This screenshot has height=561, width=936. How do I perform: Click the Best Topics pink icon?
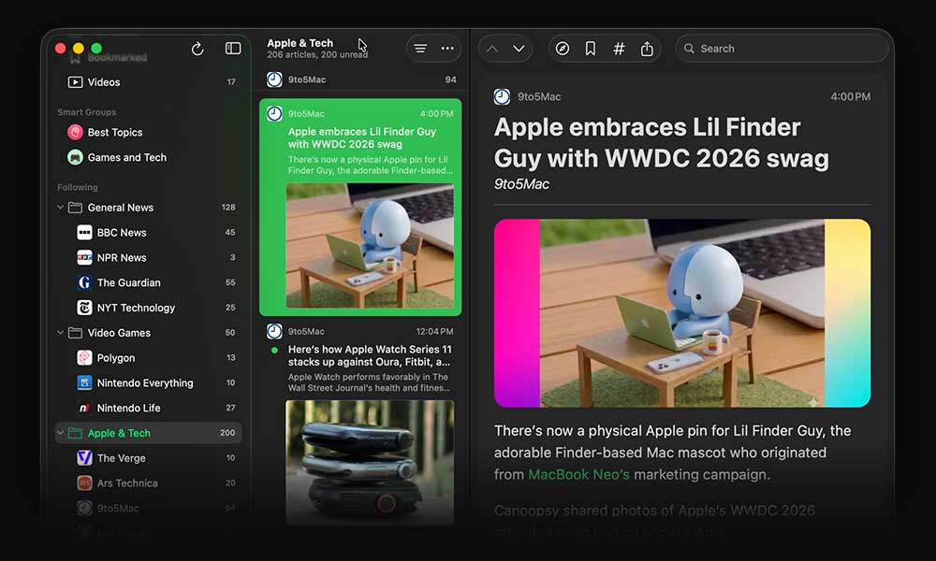click(75, 133)
